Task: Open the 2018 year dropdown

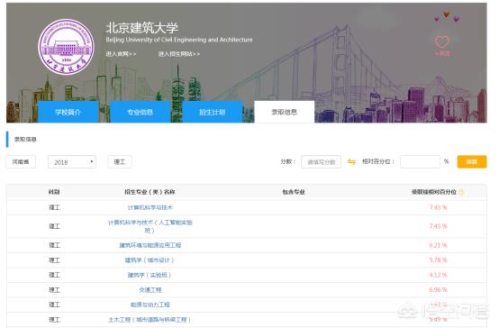Action: pyautogui.click(x=72, y=162)
